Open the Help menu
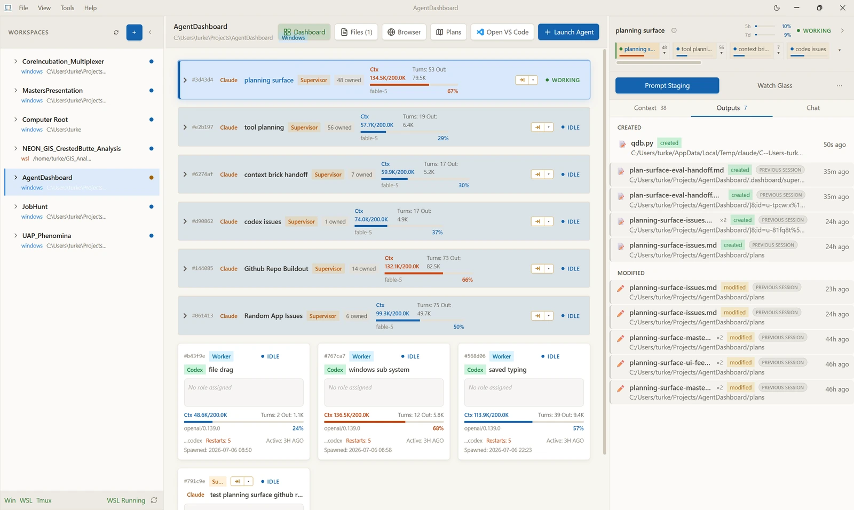Image resolution: width=854 pixels, height=510 pixels. click(x=90, y=8)
